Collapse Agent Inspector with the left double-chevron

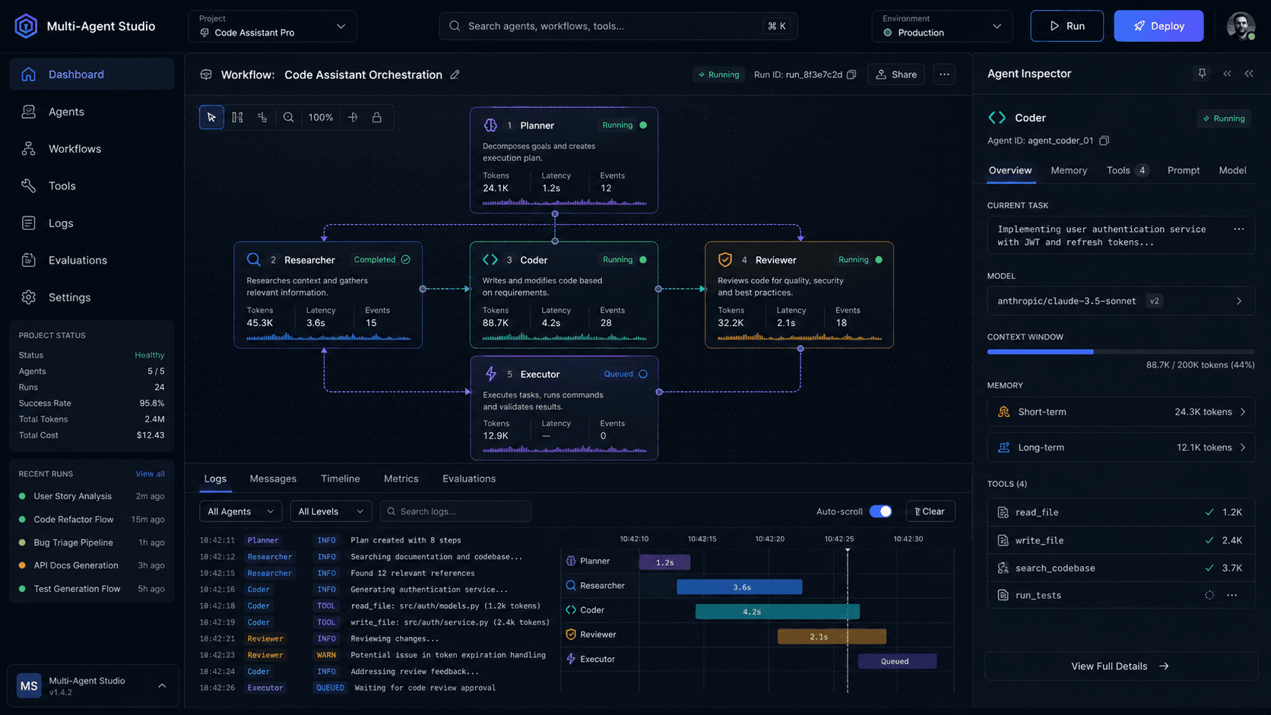1227,74
